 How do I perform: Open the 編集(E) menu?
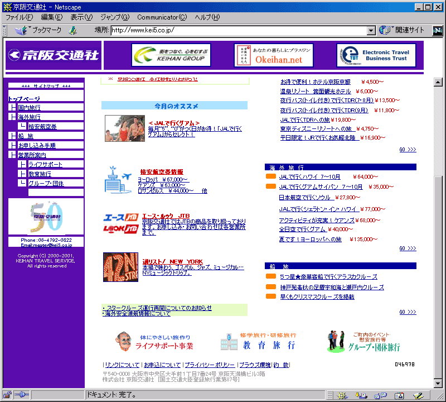(52, 17)
